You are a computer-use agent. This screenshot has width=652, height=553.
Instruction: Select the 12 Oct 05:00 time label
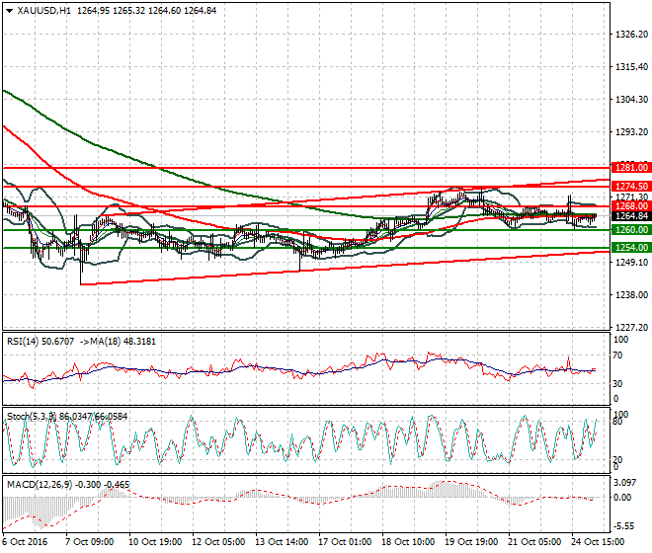point(218,542)
